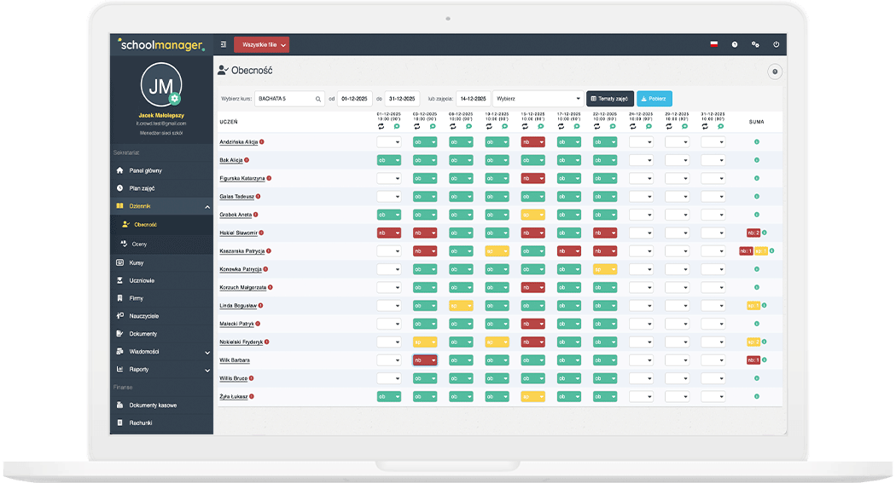Click the green comment icon under the 01-12-2025 column
Viewport: 896px width, 483px height.
[397, 125]
